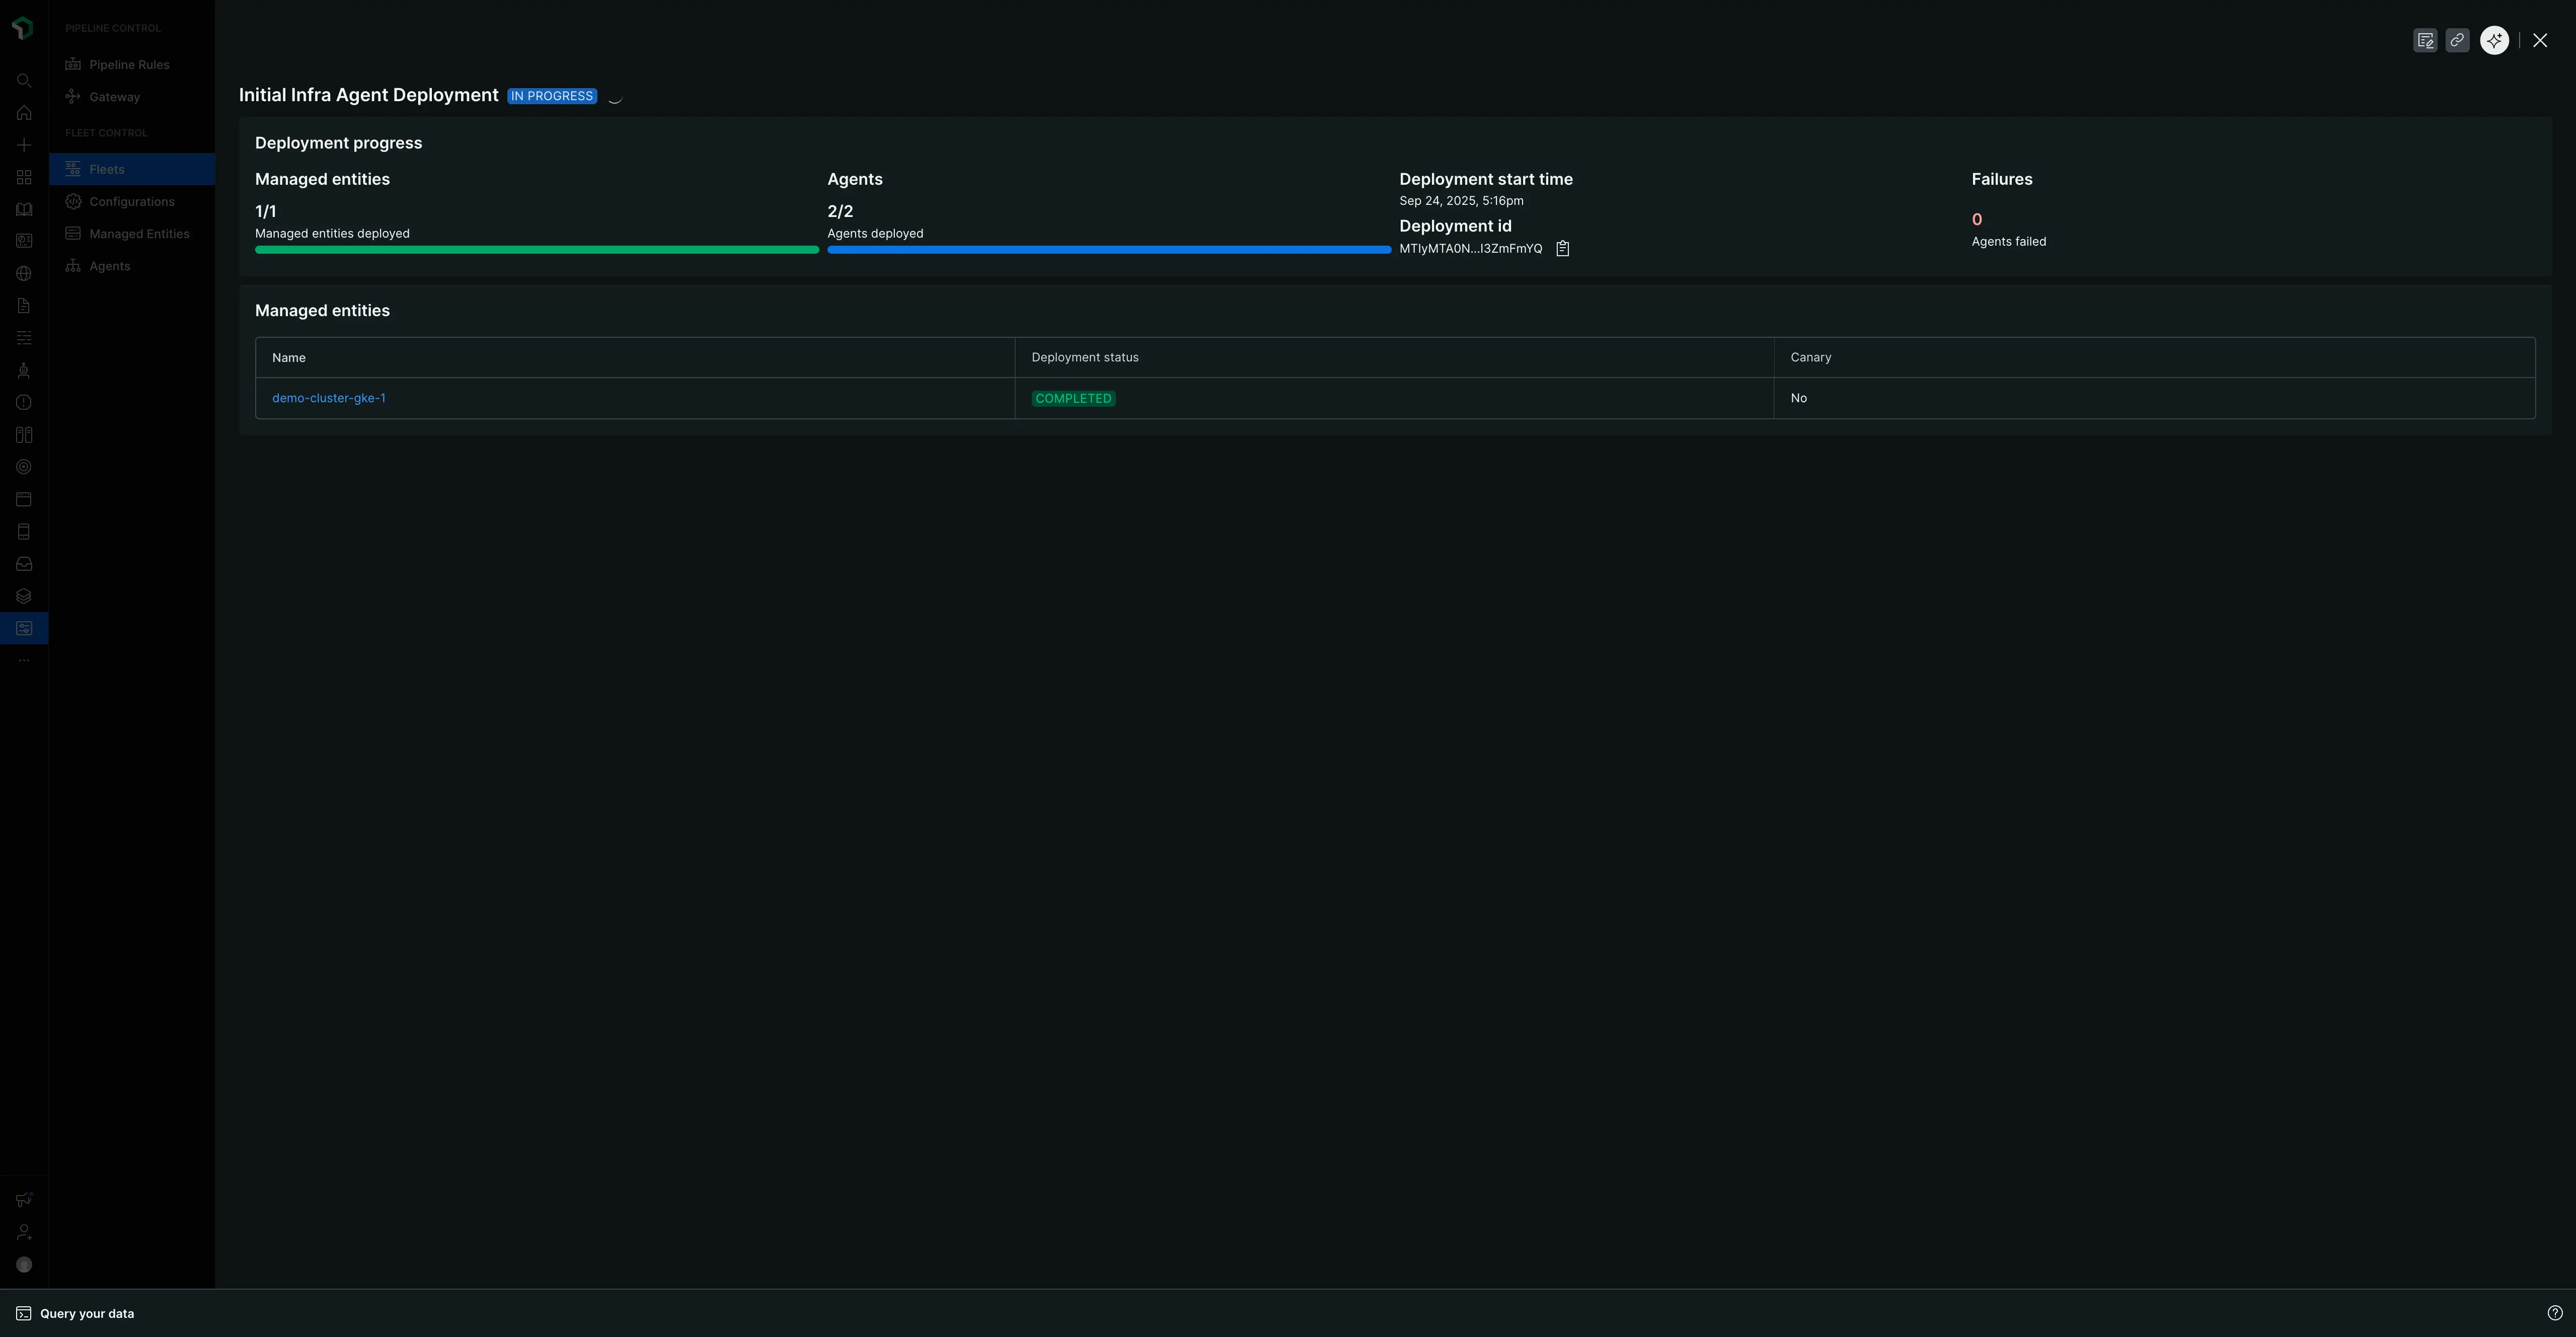
Task: Expand the overflow menu with three dots
Action: [x=23, y=660]
